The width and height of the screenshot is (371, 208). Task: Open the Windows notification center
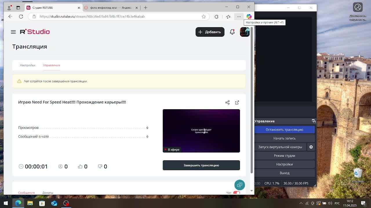pyautogui.click(x=363, y=203)
